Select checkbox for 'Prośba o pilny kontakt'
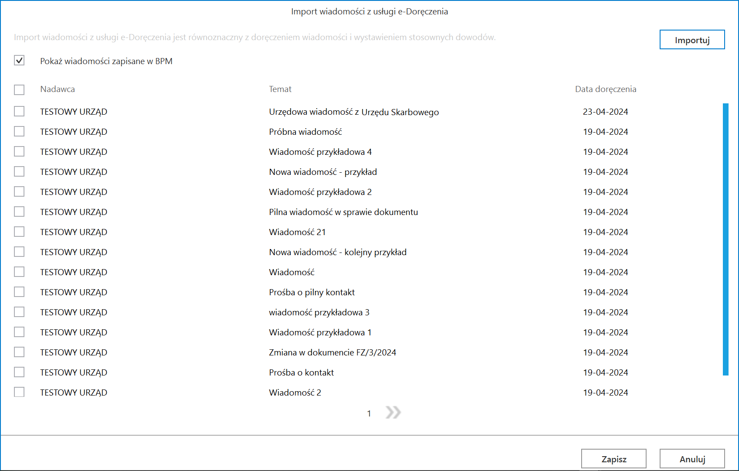 pyautogui.click(x=19, y=292)
